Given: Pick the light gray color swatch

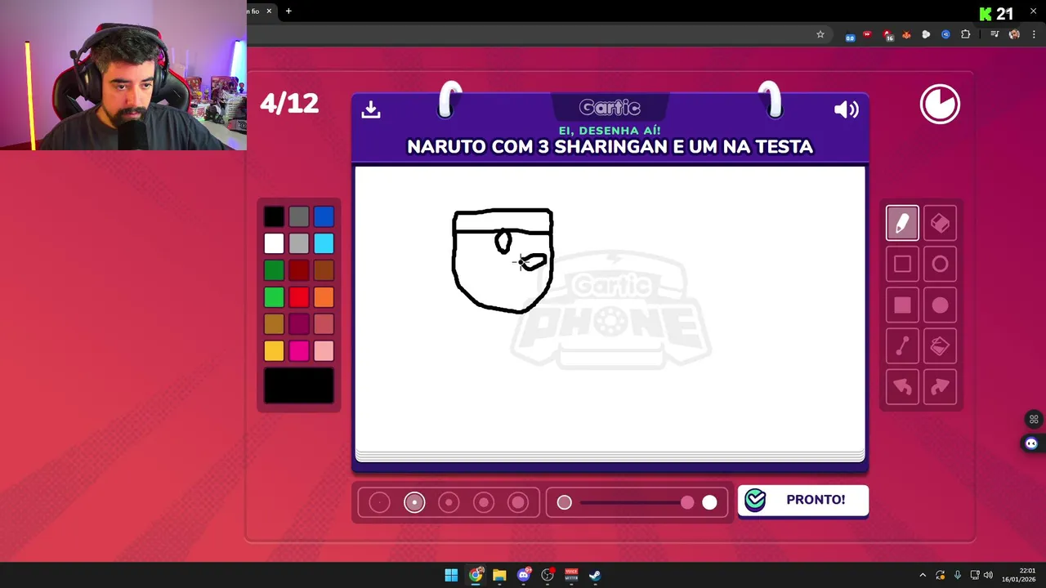Looking at the screenshot, I should (x=299, y=243).
